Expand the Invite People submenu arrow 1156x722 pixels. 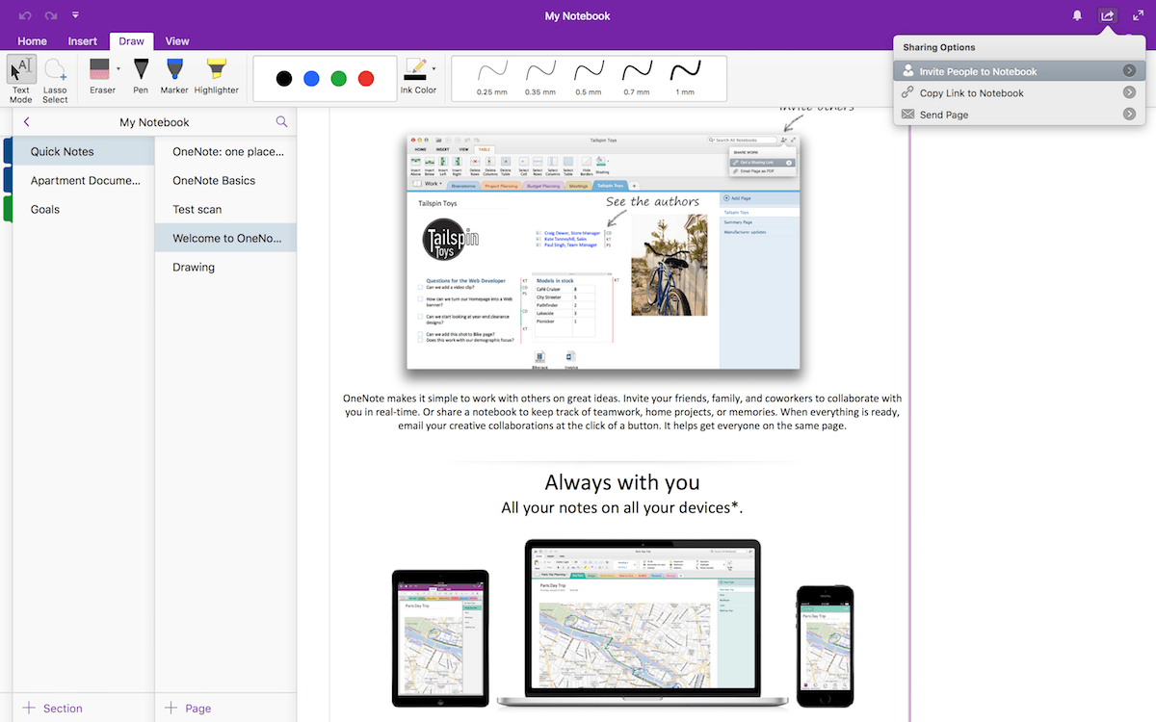pyautogui.click(x=1129, y=71)
